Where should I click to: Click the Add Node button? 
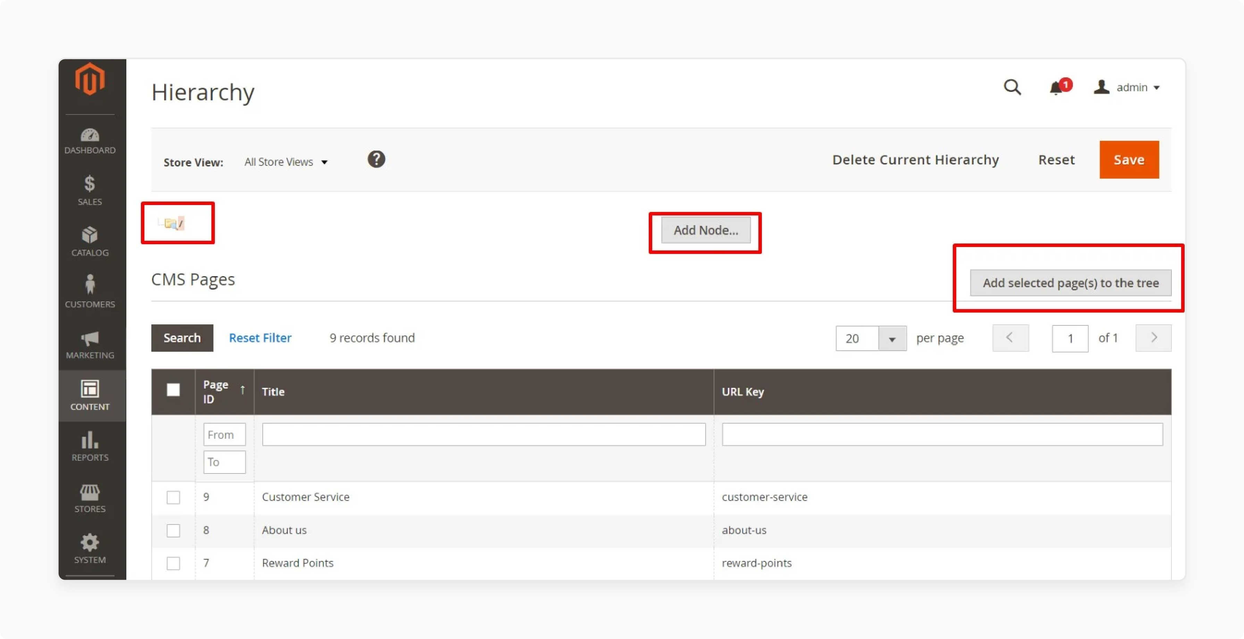(x=706, y=230)
